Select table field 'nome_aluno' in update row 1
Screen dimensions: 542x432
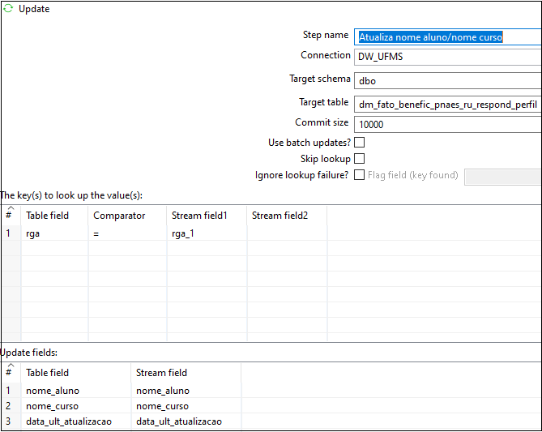[x=76, y=391]
